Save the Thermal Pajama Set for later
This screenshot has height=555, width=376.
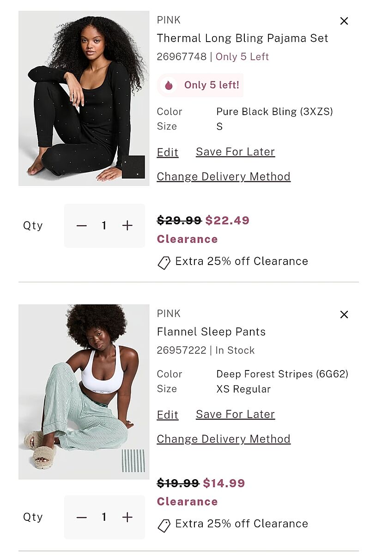[235, 152]
